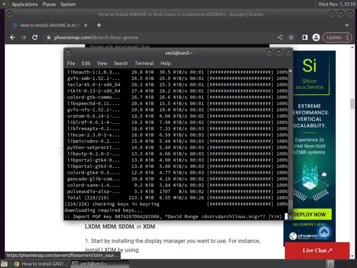Click the clock Wed Nov 1, 10:39
Screen dimensions: 357x268
[x=337, y=4]
